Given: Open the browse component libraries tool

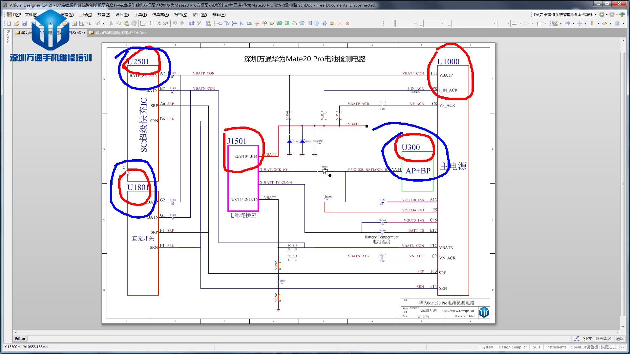Looking at the screenshot, I should pos(208,23).
